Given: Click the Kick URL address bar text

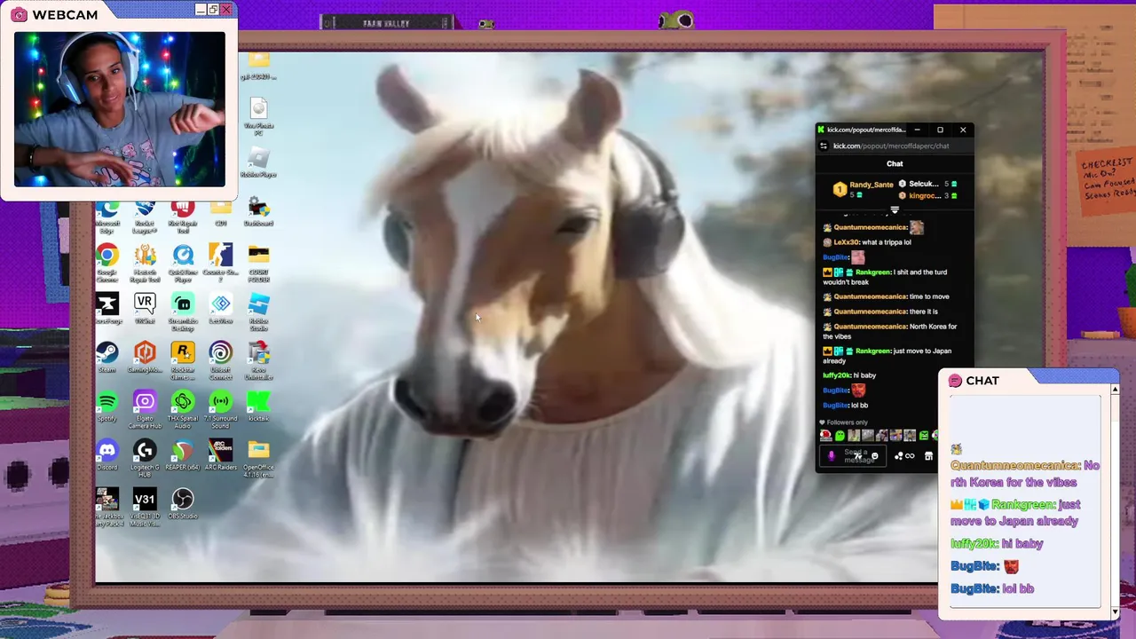Looking at the screenshot, I should pos(891,146).
